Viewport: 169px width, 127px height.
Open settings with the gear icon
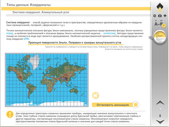(x=154, y=16)
